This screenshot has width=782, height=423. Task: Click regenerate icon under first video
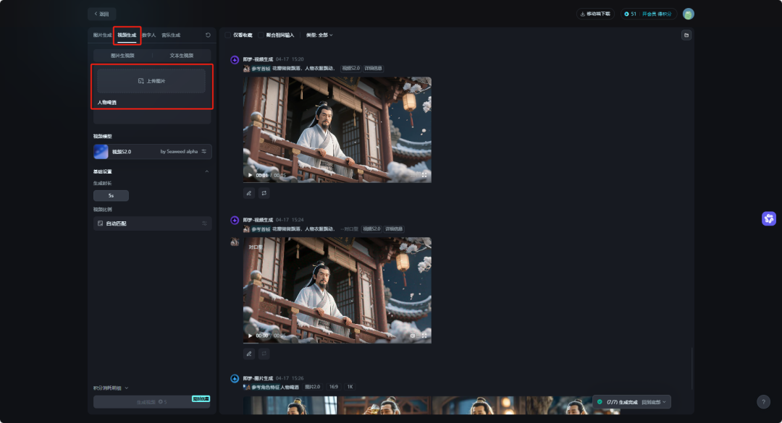(264, 193)
